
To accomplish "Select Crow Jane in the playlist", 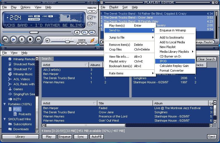I will pyautogui.click(x=157, y=17).
